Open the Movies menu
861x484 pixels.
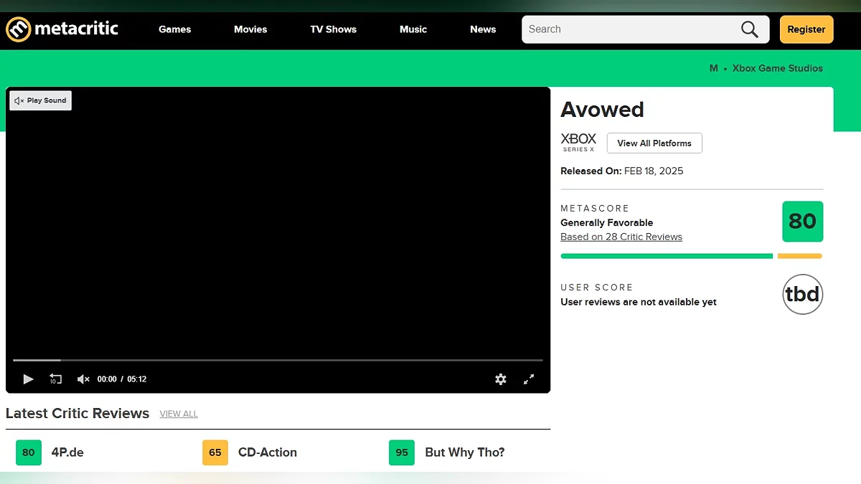250,29
